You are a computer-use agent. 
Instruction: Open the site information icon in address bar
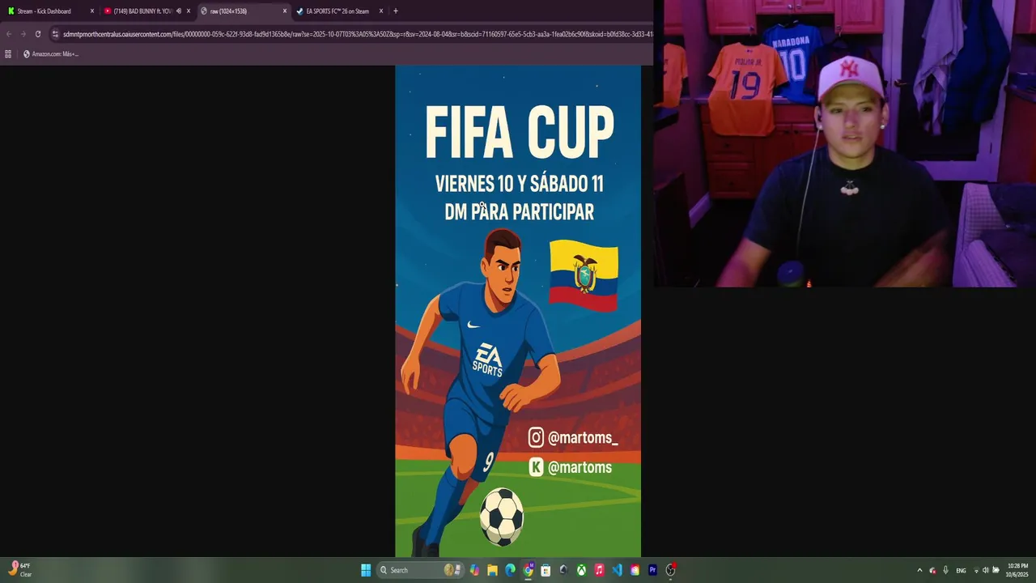[x=55, y=34]
